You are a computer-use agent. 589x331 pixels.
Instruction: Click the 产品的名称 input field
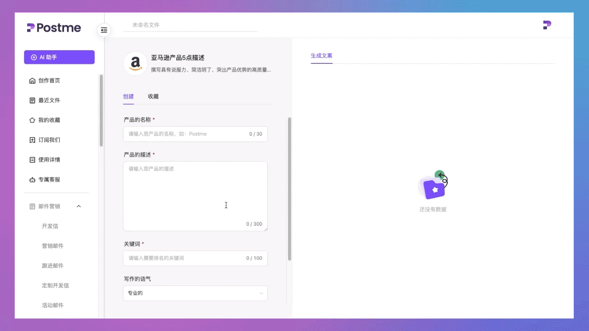[x=195, y=134]
